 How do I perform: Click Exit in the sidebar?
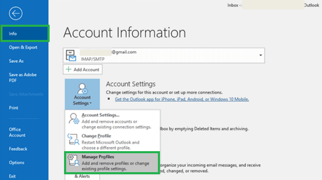[12, 176]
